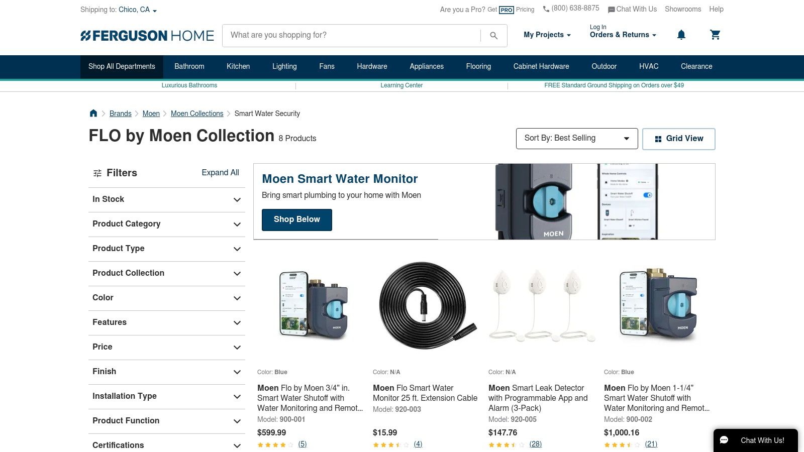Expand the Product Type filter section
804x452 pixels.
[167, 249]
